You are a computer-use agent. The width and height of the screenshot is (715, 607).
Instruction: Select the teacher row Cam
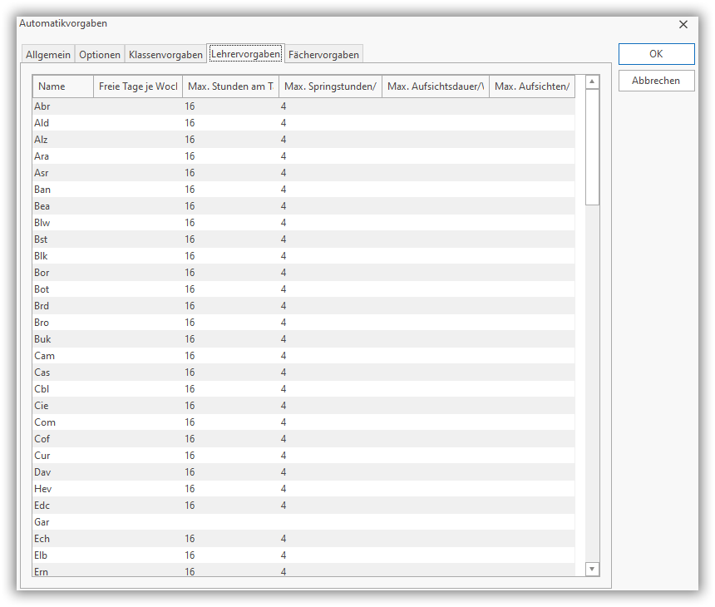44,356
